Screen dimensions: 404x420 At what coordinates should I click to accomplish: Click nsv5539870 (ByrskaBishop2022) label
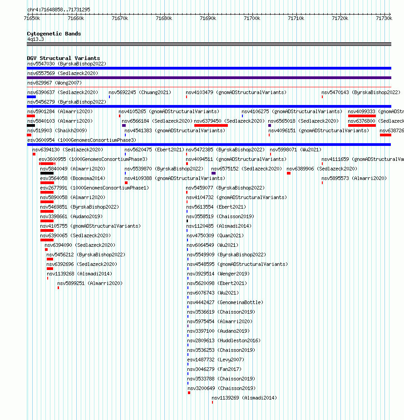pyautogui.click(x=164, y=169)
